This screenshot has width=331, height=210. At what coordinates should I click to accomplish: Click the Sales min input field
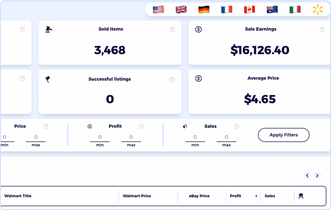pyautogui.click(x=195, y=137)
